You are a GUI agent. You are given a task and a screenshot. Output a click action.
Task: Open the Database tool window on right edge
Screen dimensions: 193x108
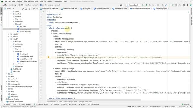[x=191, y=21]
